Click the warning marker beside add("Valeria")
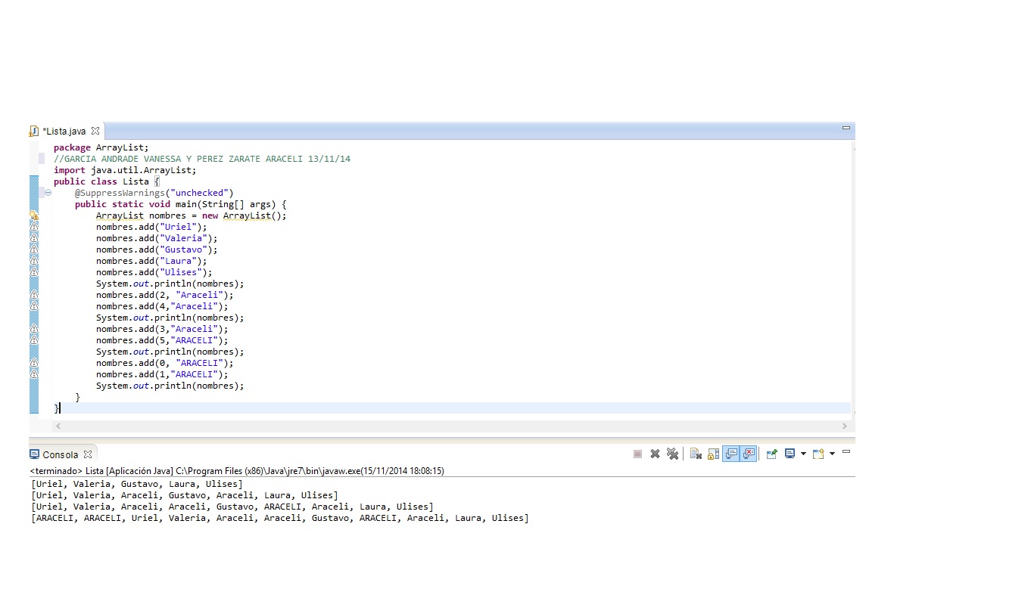The image size is (1034, 592). point(34,238)
